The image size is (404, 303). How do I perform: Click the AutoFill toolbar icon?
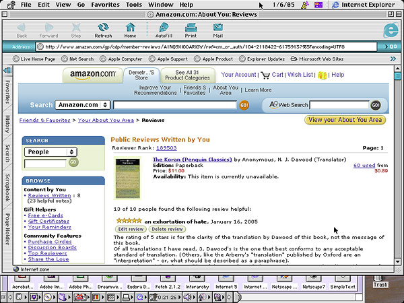(164, 30)
